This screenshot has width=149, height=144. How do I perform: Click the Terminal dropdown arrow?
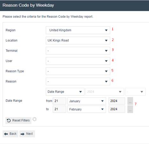click(106, 51)
